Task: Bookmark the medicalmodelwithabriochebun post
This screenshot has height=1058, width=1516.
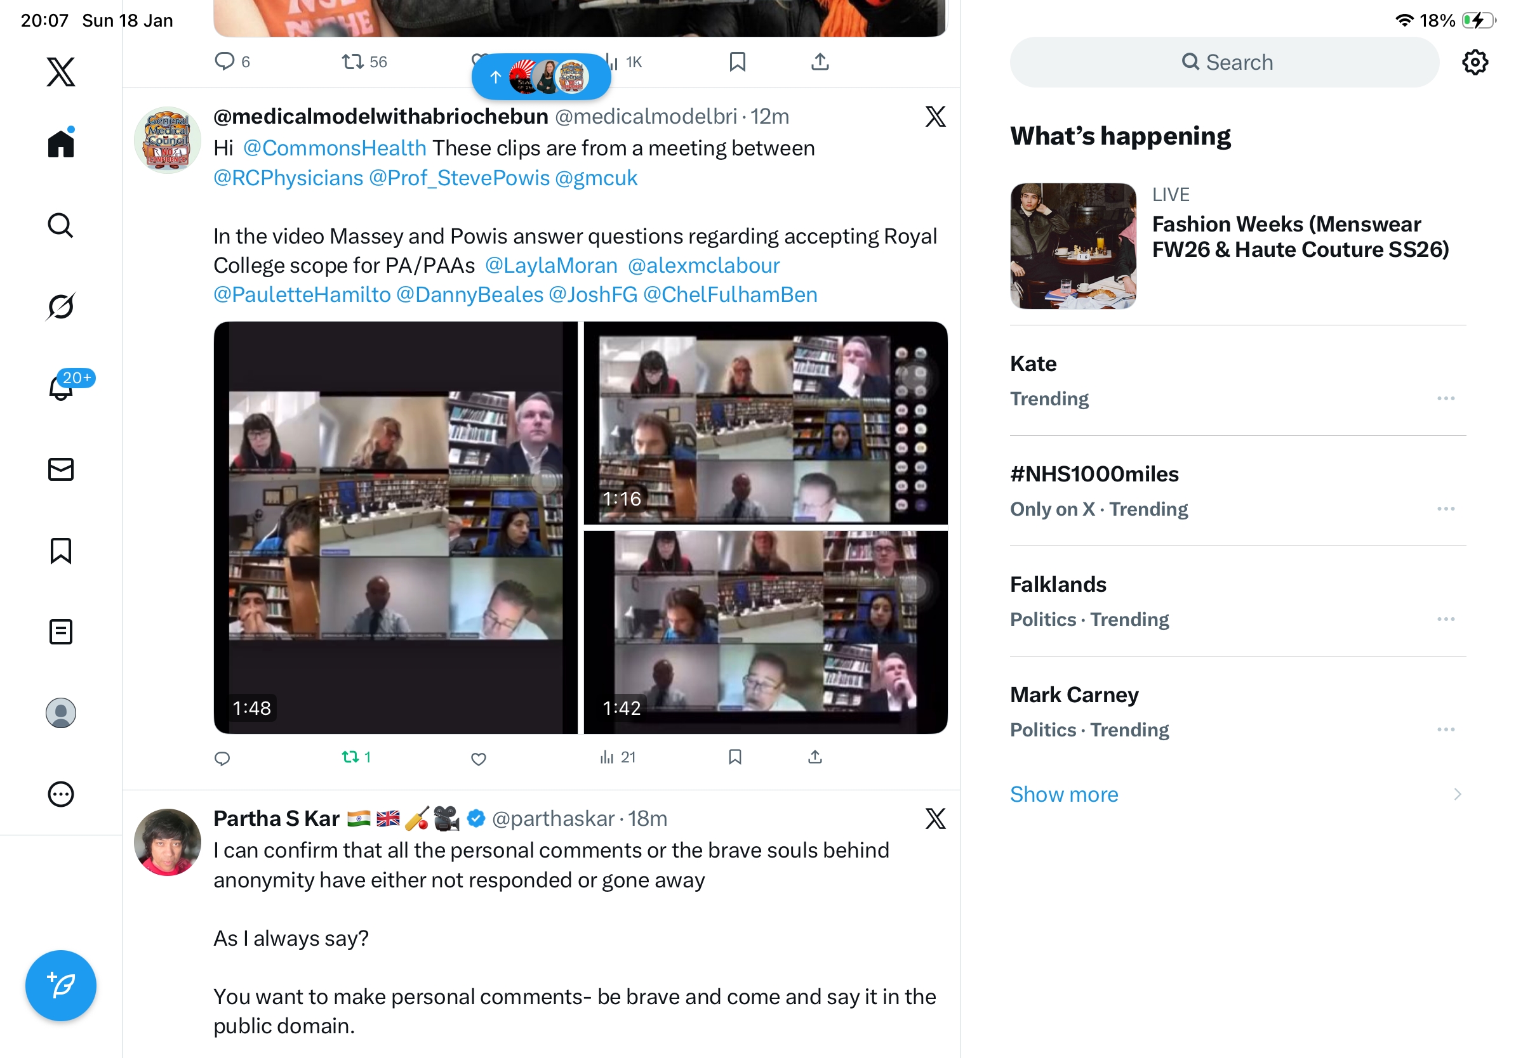Action: tap(735, 757)
